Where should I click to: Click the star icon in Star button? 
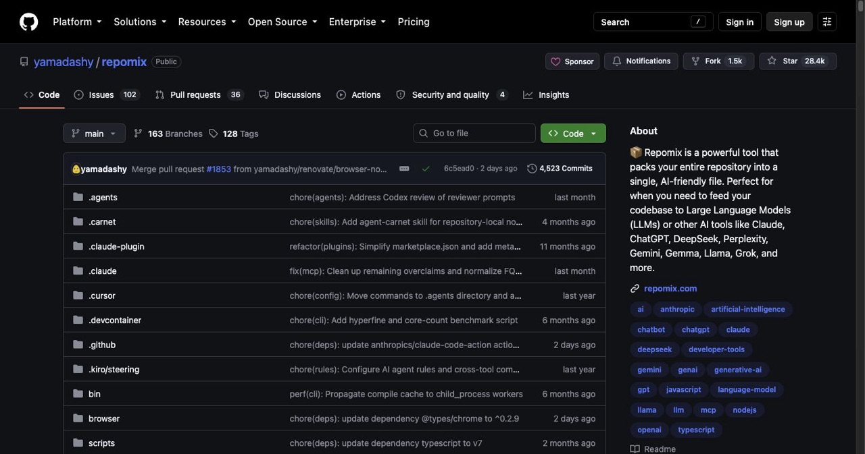[772, 61]
